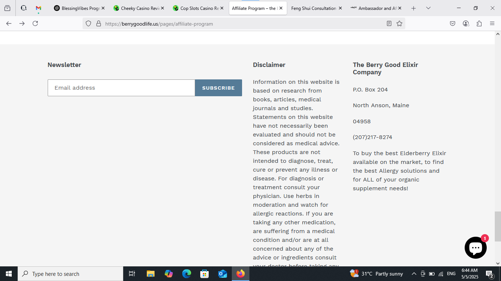This screenshot has height=281, width=501.
Task: Open the Extensions puzzle icon
Action: click(x=479, y=23)
